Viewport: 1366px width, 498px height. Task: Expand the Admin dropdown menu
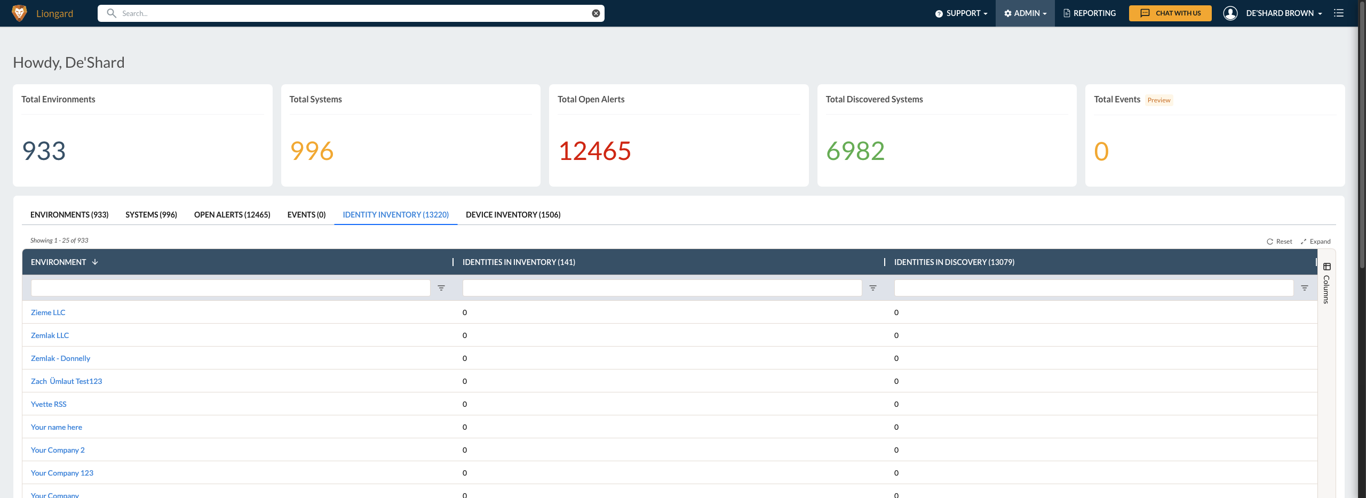(x=1025, y=13)
